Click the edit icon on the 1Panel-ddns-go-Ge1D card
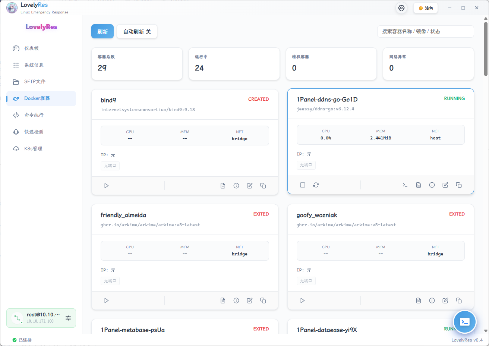This screenshot has height=346, width=489. (445, 185)
